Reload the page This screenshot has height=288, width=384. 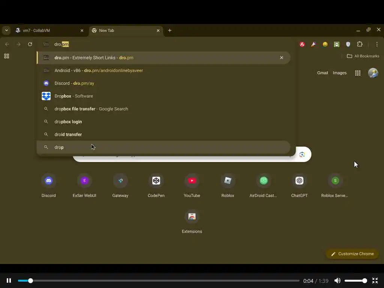[30, 44]
